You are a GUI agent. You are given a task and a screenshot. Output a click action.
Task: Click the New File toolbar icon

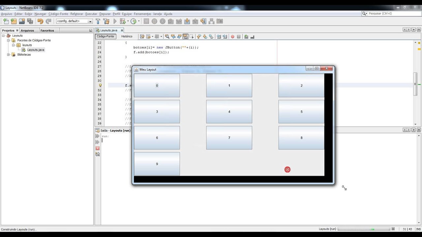coord(6,21)
